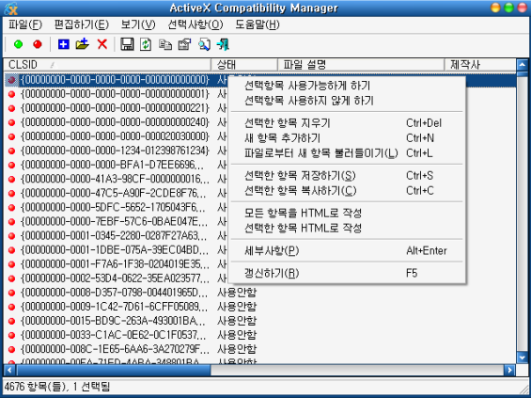Image resolution: width=531 pixels, height=398 pixels.
Task: Click the floppy disk save toolbar icon
Action: [127, 44]
